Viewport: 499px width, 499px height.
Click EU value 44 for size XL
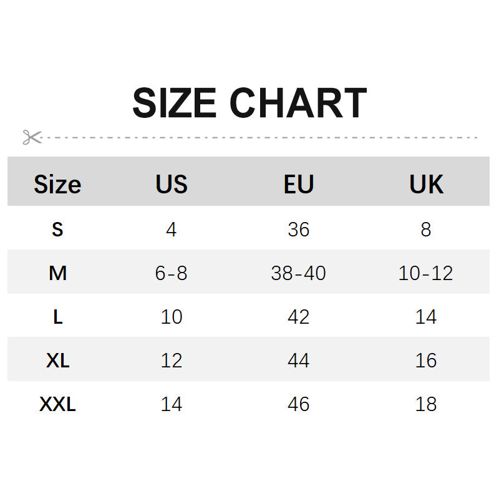click(x=299, y=361)
